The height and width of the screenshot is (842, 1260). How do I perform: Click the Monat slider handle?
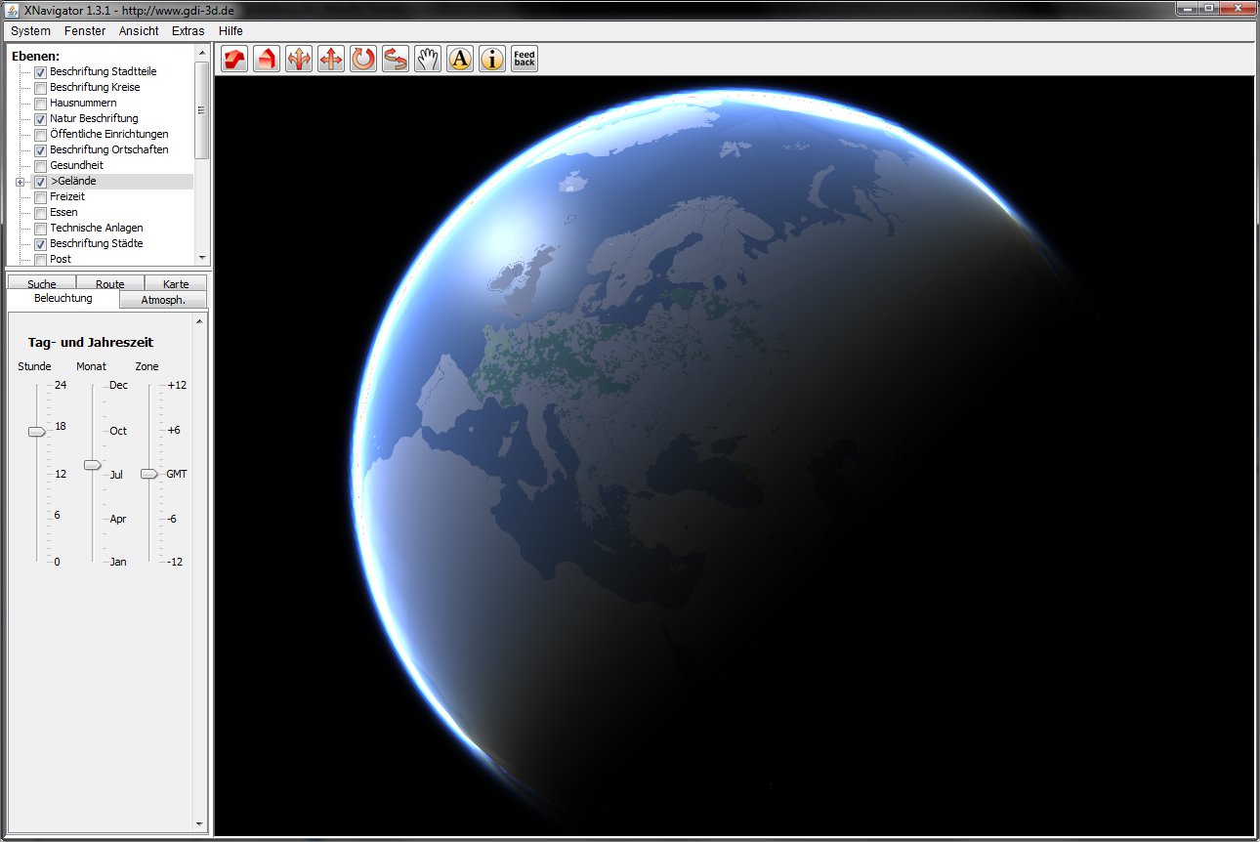tap(92, 465)
